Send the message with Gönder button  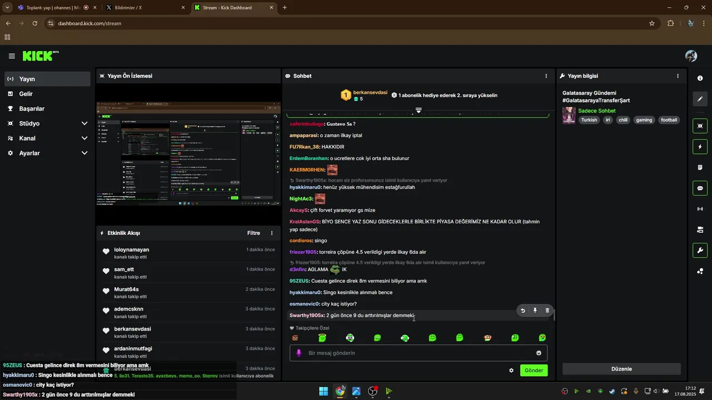(x=534, y=371)
